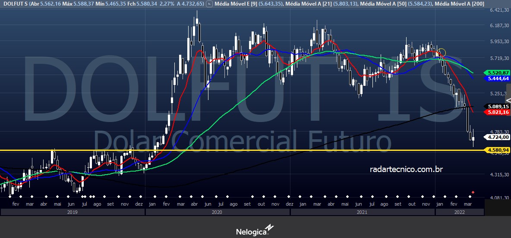Open the radartecnico.com.br link
Viewport: 511px width, 238px height.
point(406,169)
